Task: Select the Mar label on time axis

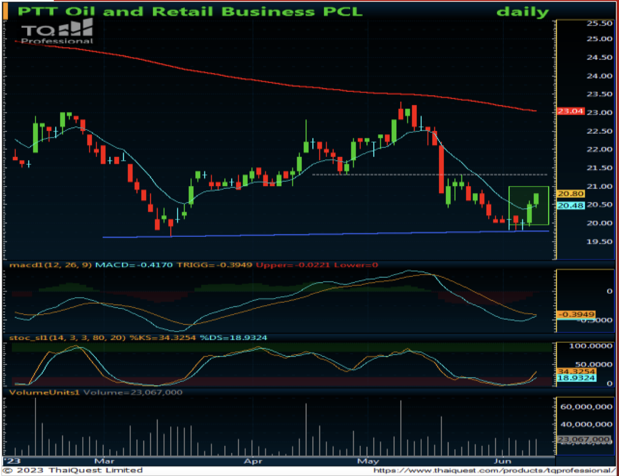Action: click(104, 461)
